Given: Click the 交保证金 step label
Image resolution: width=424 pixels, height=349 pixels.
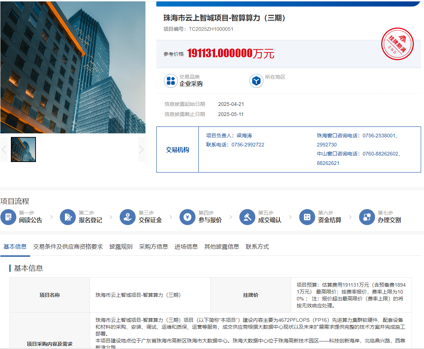Looking at the screenshot, I should point(150,220).
